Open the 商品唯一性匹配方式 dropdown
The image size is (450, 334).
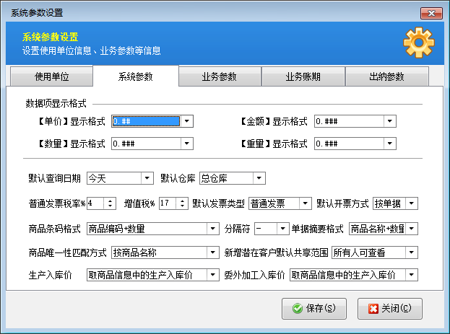tap(212, 252)
